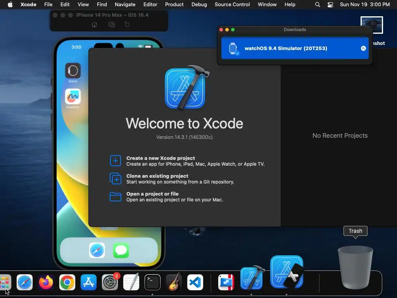Open the Find menu

[x=102, y=4]
